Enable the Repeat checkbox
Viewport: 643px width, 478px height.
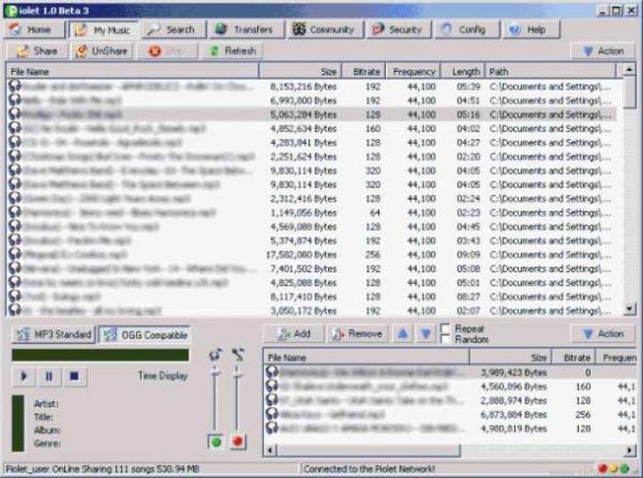click(445, 328)
